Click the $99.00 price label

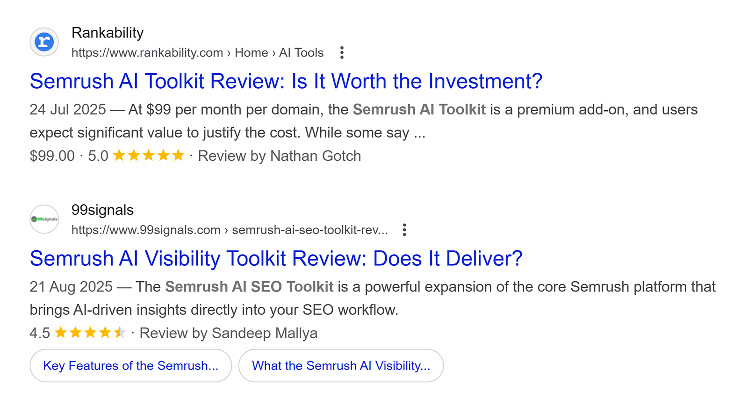coord(51,156)
